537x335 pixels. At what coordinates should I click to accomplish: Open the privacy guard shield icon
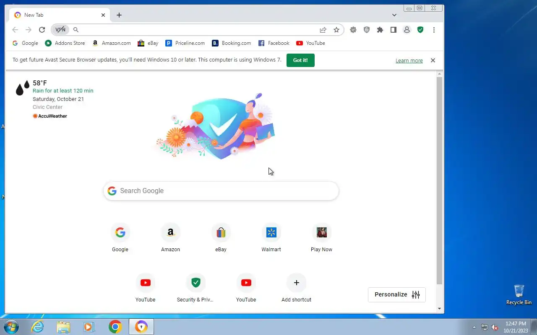tap(367, 30)
